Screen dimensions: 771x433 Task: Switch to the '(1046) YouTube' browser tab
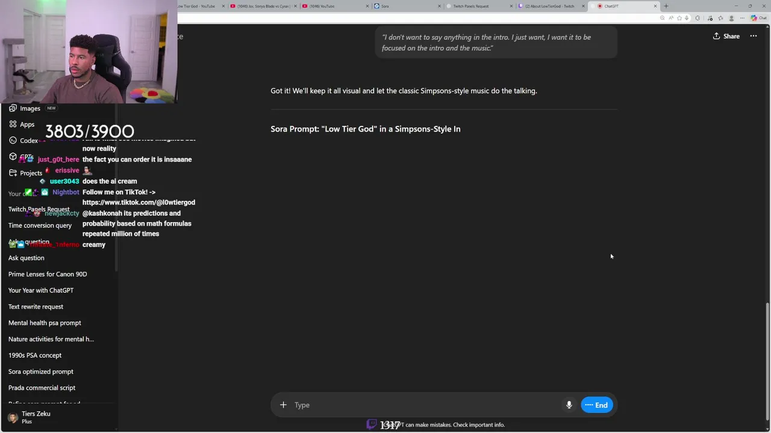click(334, 6)
